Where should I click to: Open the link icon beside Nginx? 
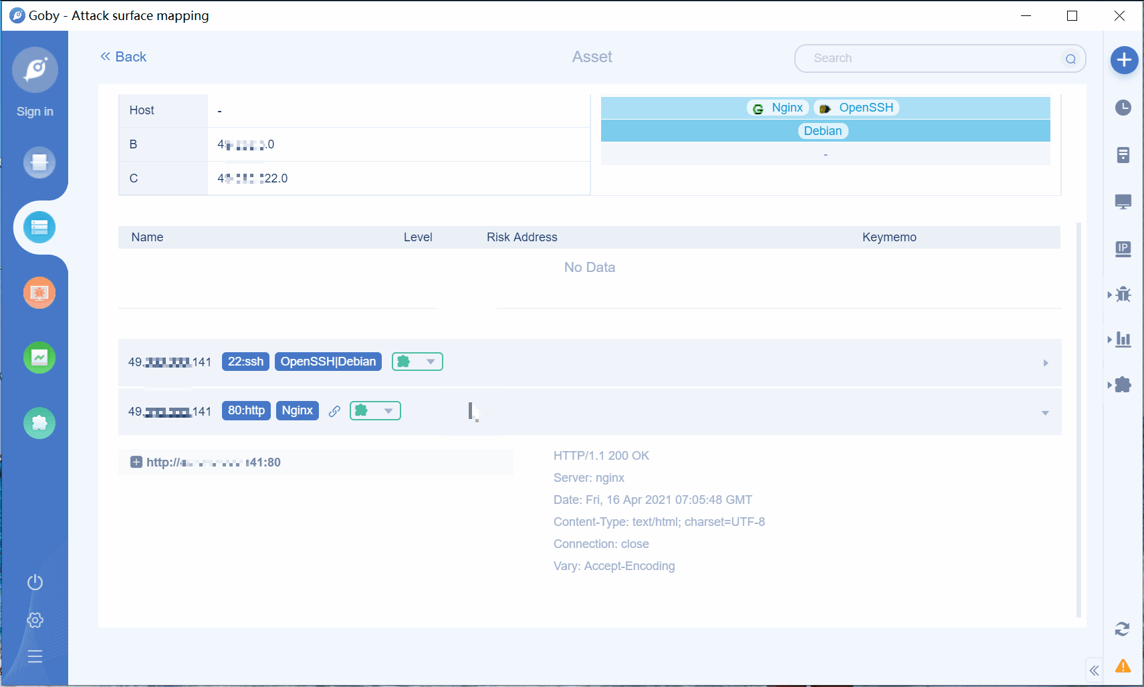[334, 411]
